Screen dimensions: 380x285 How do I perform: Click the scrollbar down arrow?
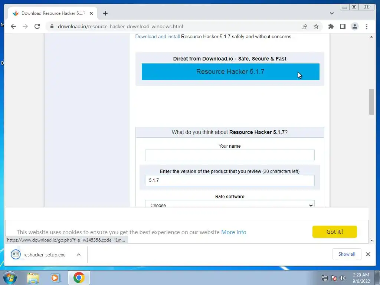(x=371, y=240)
